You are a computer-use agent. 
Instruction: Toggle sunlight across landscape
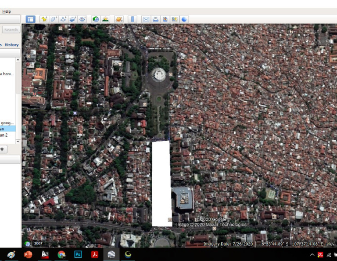[x=105, y=19]
